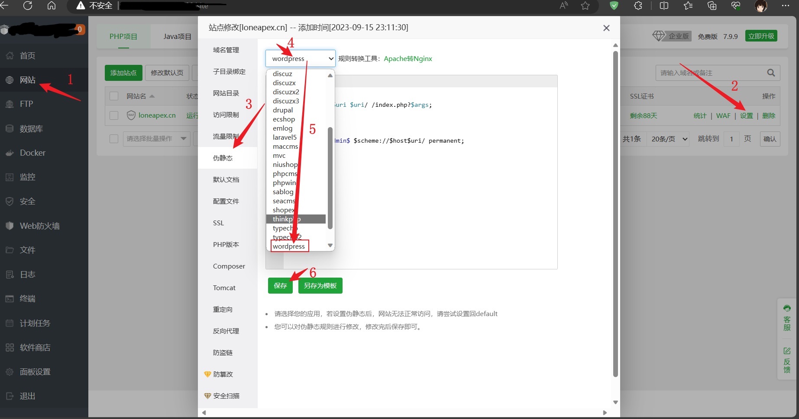Screen dimensions: 799x419
Task: Click the customer service icon on right edge
Action: pyautogui.click(x=787, y=318)
